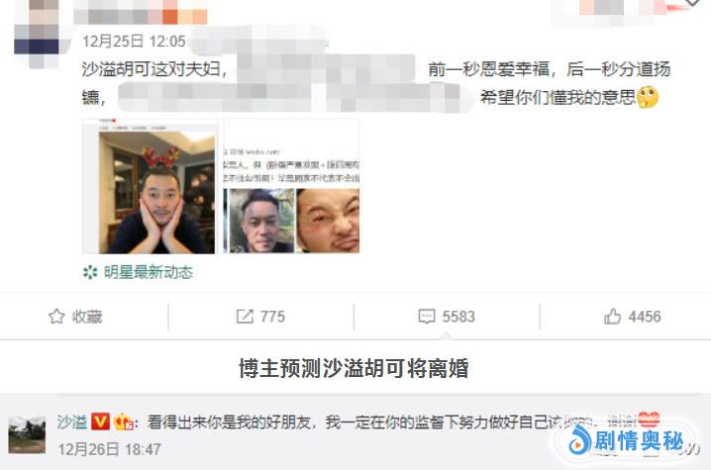Click the red heart emoji in comment

649,420
